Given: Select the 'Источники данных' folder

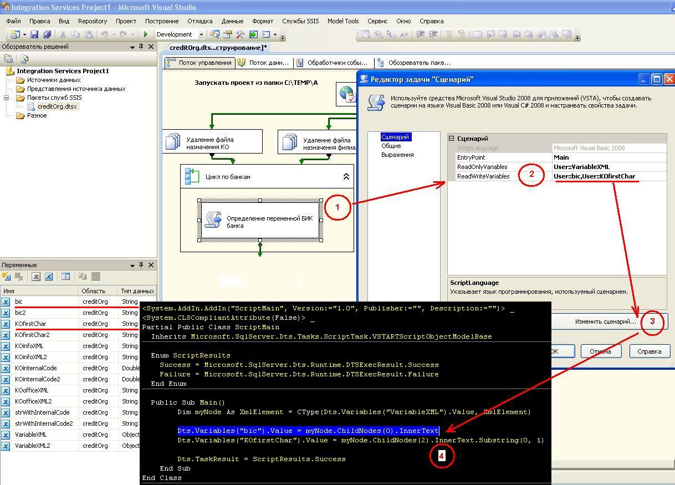Looking at the screenshot, I should pyautogui.click(x=53, y=80).
